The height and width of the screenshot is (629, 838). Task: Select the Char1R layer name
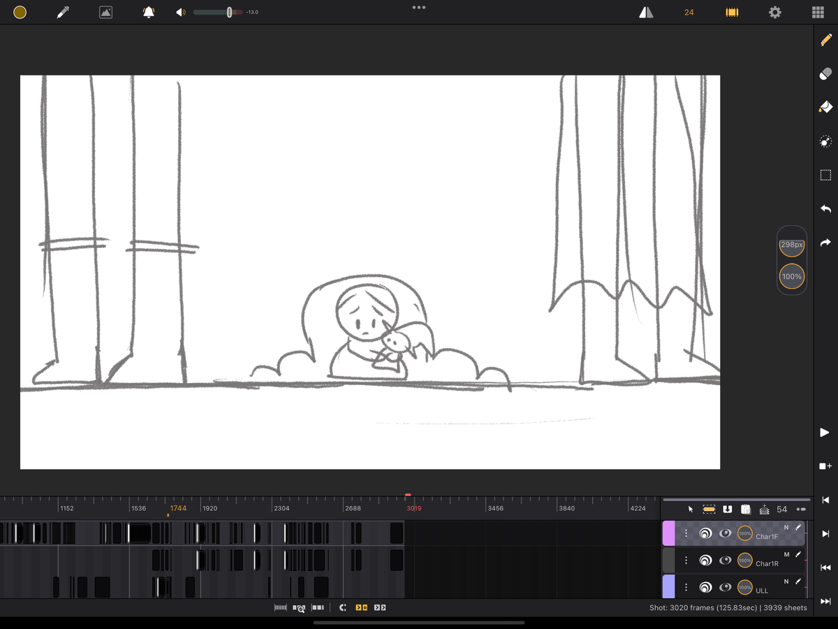767,563
